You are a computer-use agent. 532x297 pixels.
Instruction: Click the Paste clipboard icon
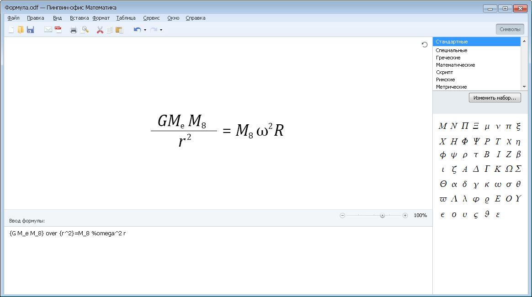pos(119,30)
